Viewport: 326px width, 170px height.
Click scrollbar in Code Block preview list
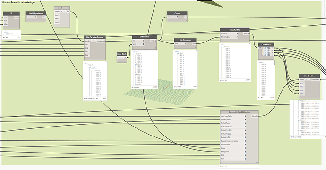pyautogui.click(x=274, y=63)
